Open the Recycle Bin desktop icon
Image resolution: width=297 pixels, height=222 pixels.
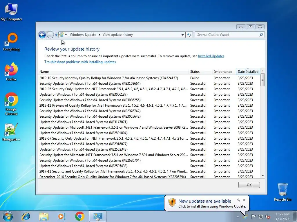click(282, 192)
